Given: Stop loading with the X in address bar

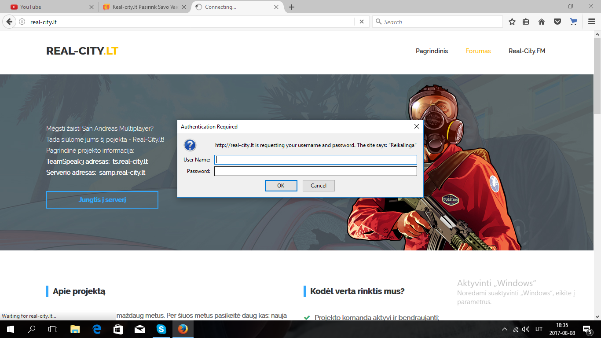Looking at the screenshot, I should (362, 22).
